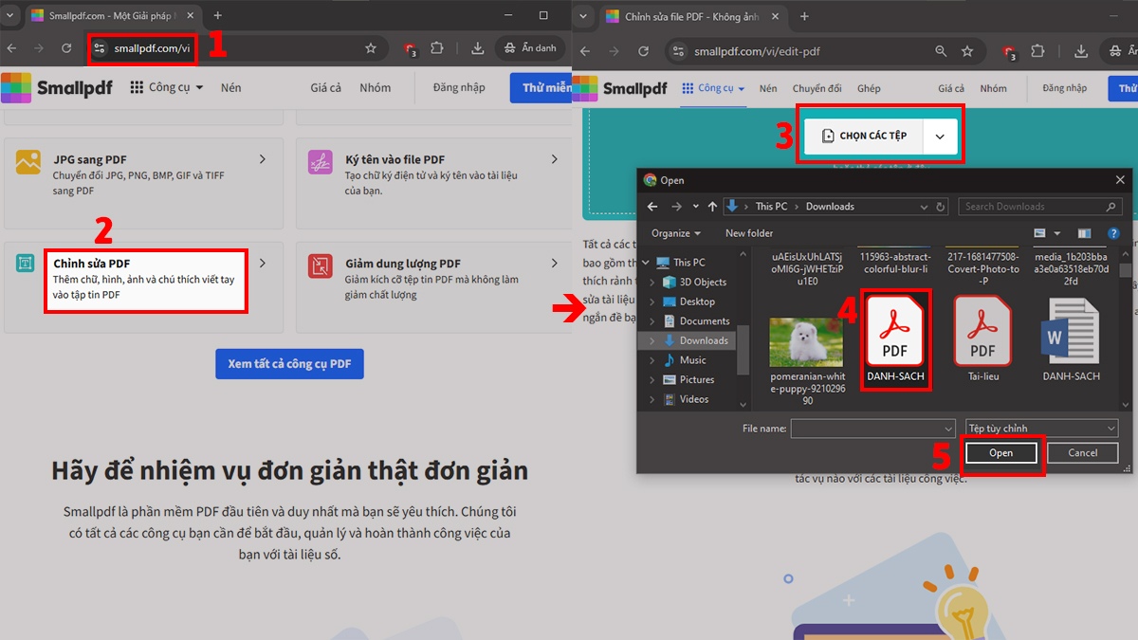Click the Giảm dung lượng PDF icon

click(321, 266)
